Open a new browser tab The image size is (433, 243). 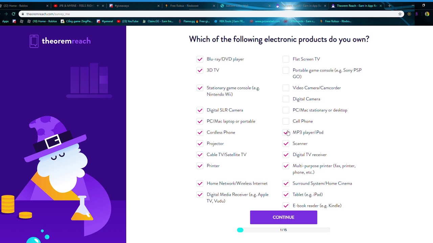389,6
